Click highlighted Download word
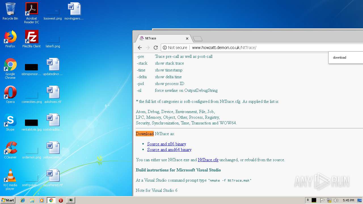The width and height of the screenshot is (363, 204). [145, 134]
